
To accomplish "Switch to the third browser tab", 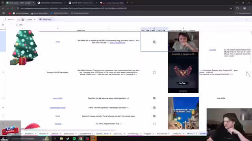I will (x=83, y=3).
